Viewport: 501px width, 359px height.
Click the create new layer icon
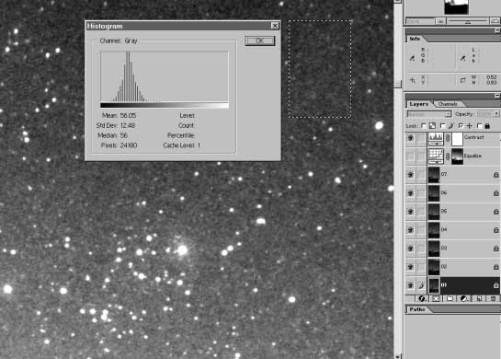tap(479, 298)
